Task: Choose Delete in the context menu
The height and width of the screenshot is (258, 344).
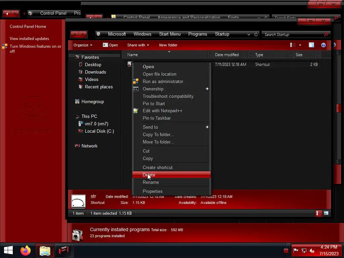Action: pyautogui.click(x=171, y=175)
